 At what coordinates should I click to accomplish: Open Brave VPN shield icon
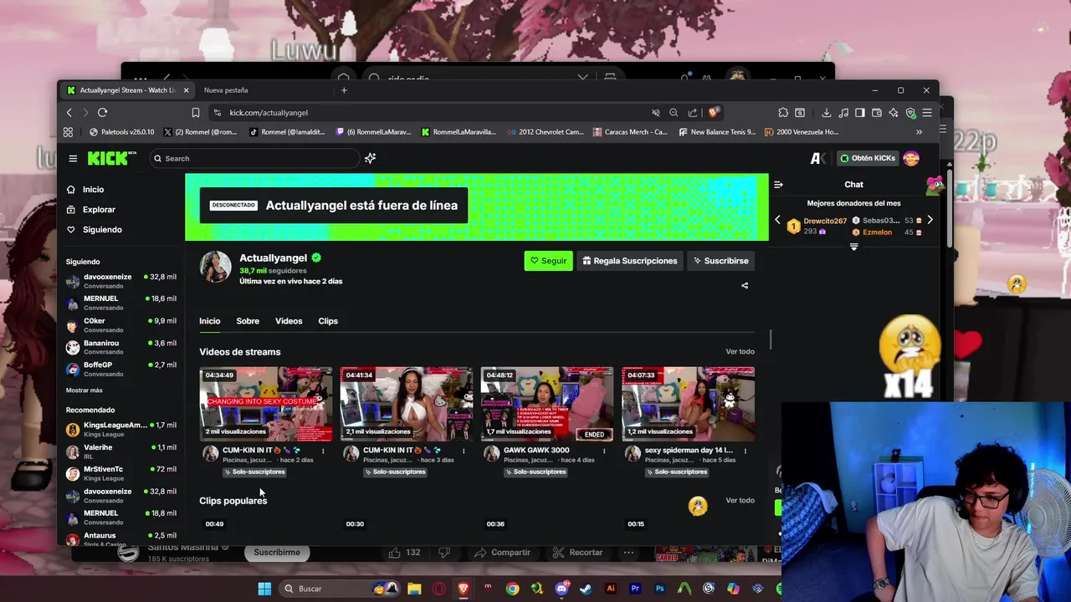911,113
